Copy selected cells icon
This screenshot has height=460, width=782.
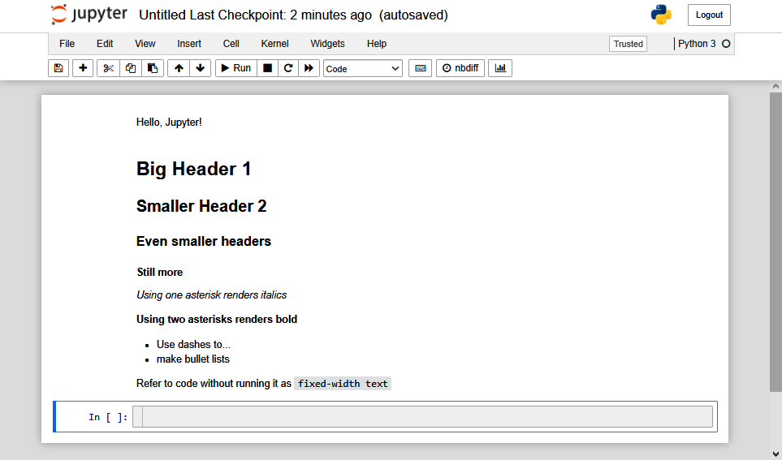[131, 68]
